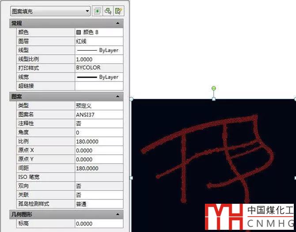Click the 原点 Y value 0.0000
Image resolution: width=296 pixels, height=232 pixels.
point(99,159)
